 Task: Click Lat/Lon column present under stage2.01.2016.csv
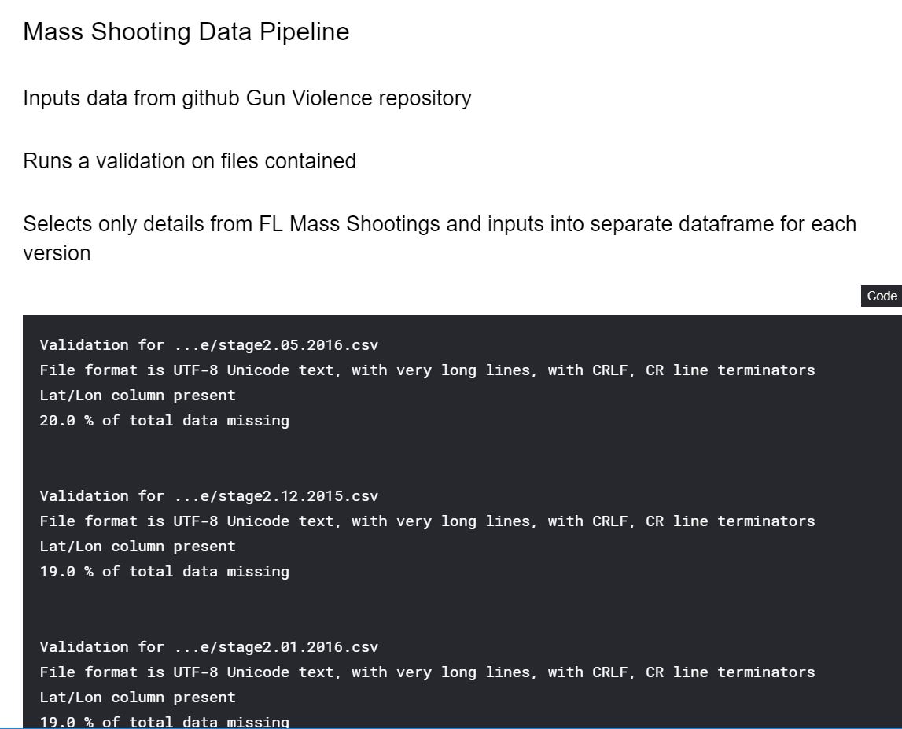(x=138, y=698)
